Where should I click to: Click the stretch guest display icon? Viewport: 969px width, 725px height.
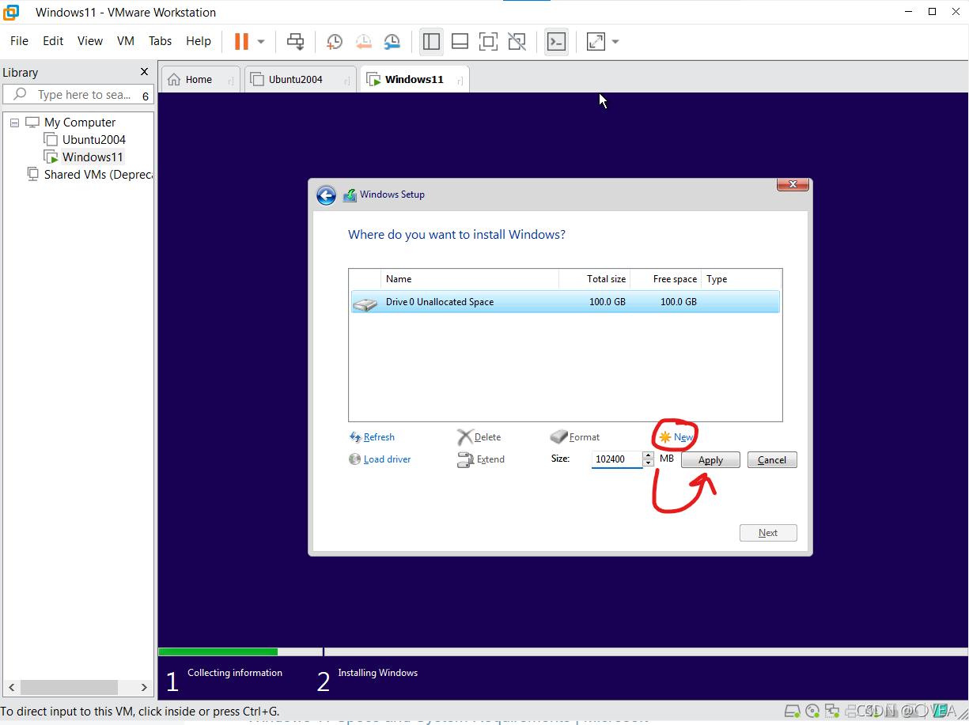tap(596, 41)
